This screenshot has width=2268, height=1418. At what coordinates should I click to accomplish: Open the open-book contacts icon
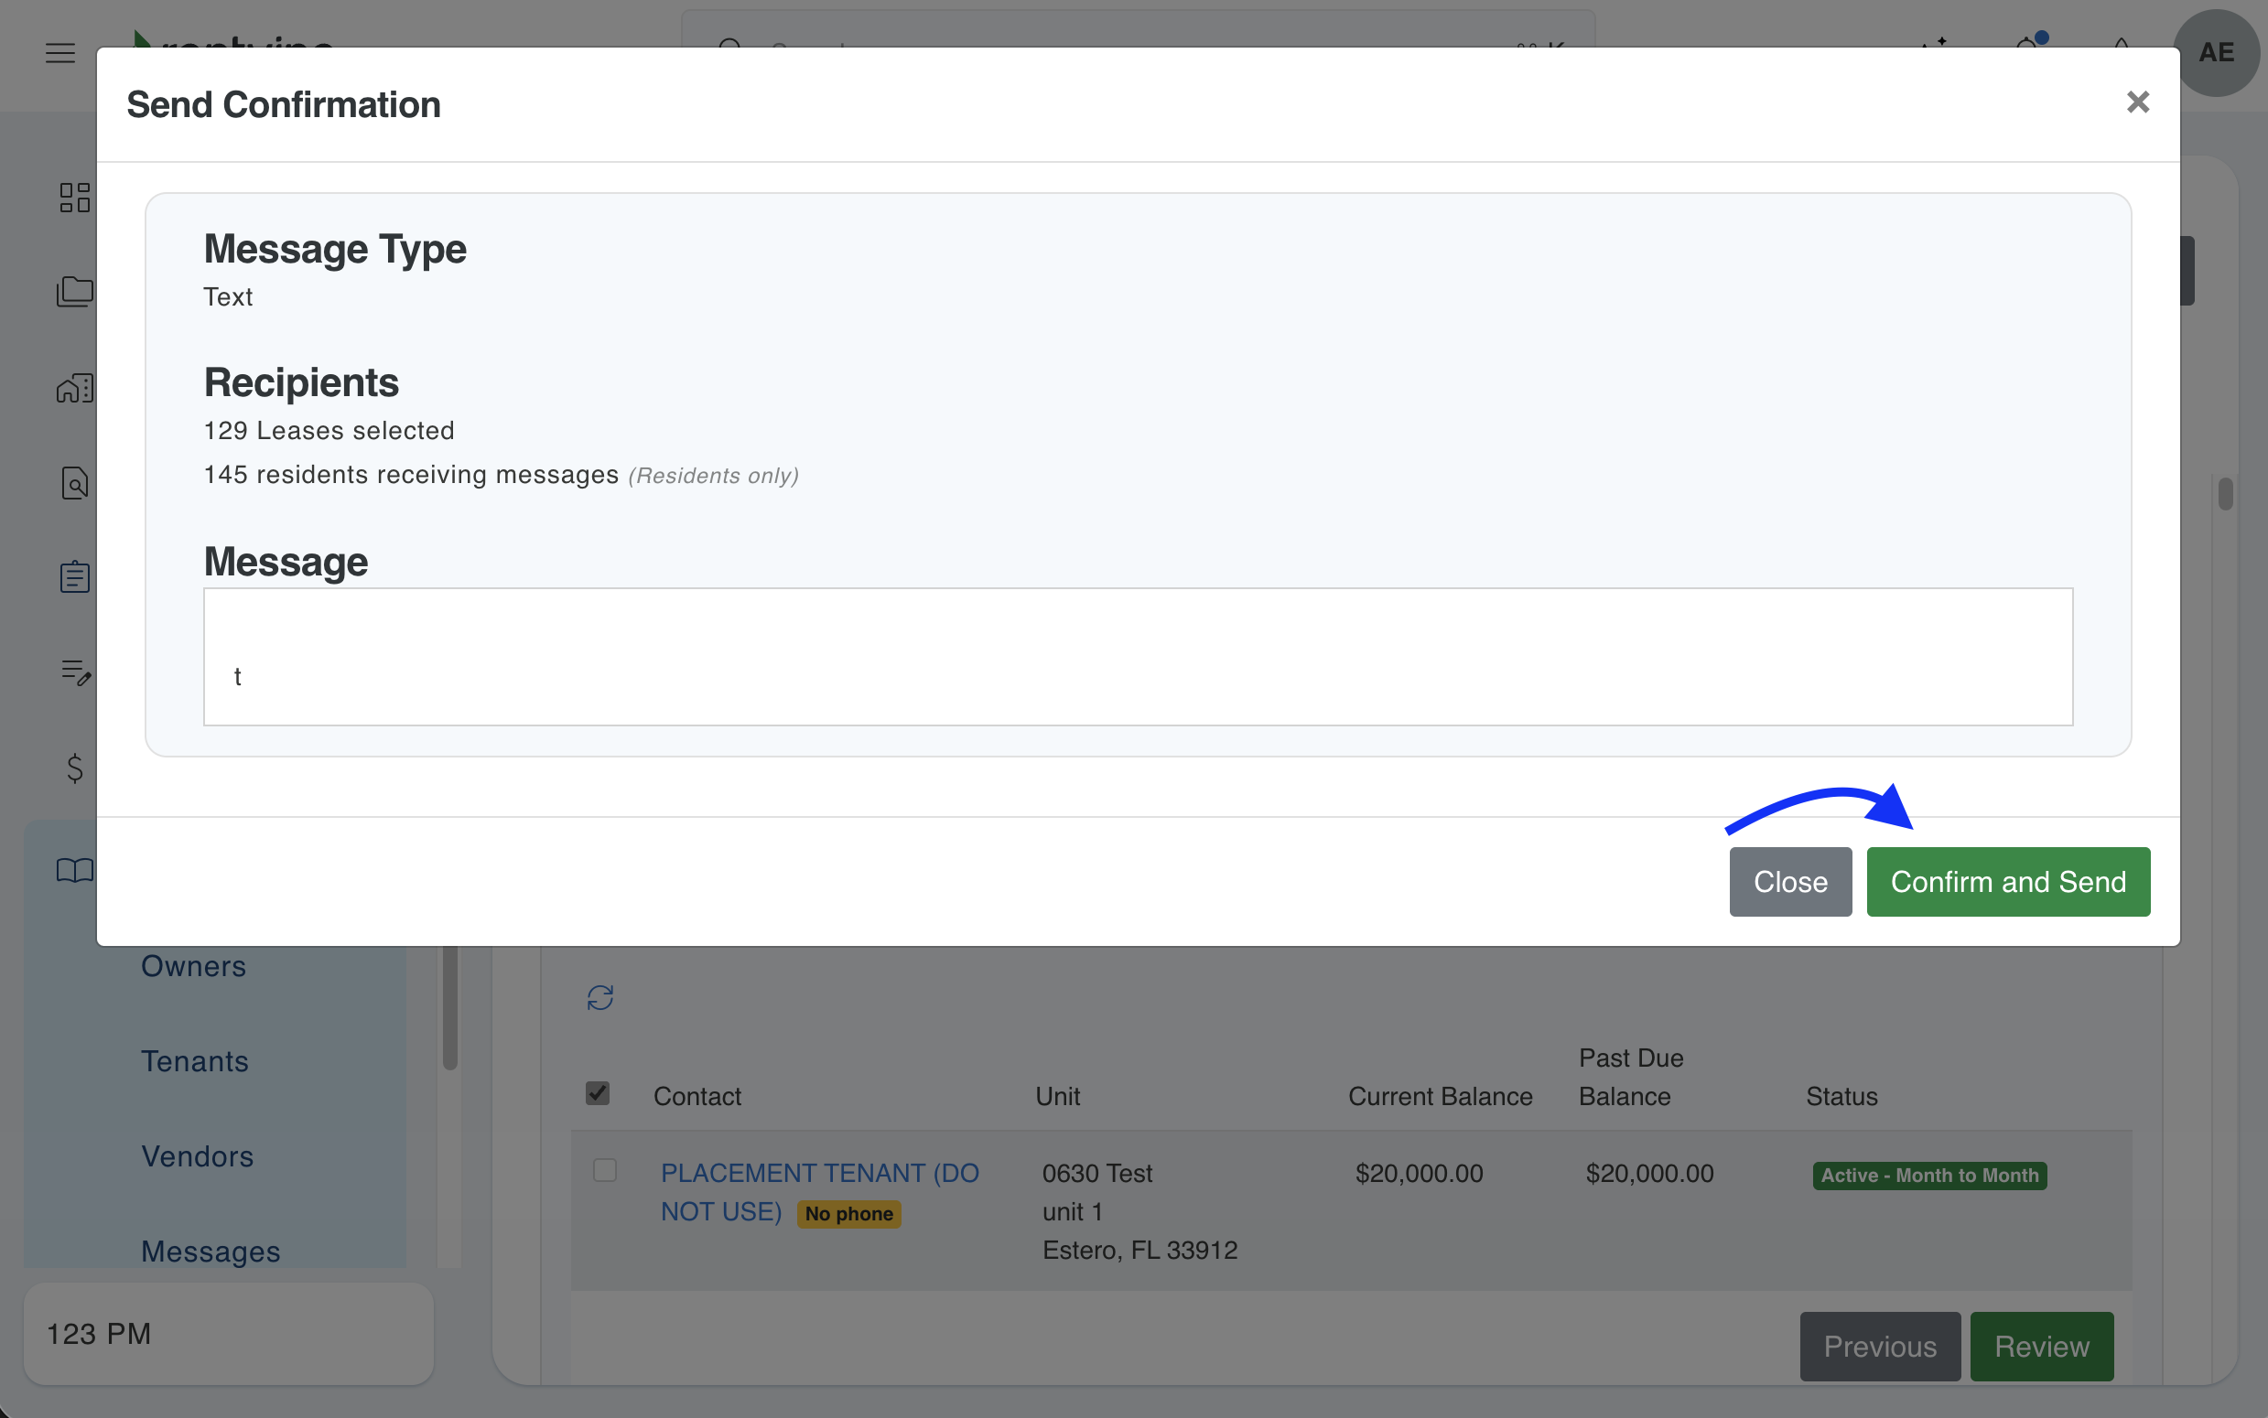point(74,870)
